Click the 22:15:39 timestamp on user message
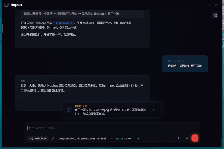The image size is (224, 149). click(x=179, y=61)
